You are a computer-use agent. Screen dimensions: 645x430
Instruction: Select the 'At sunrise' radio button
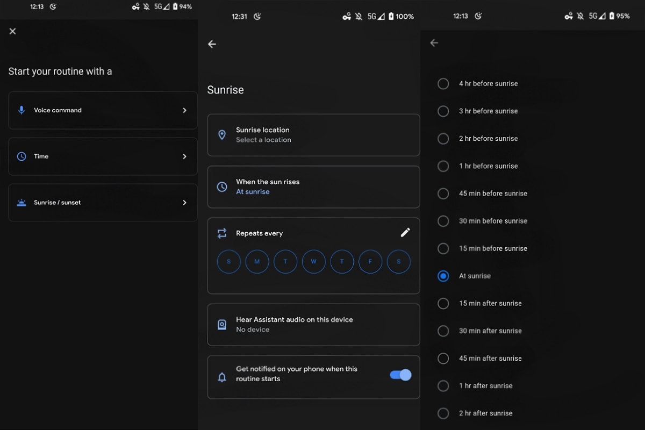[443, 276]
